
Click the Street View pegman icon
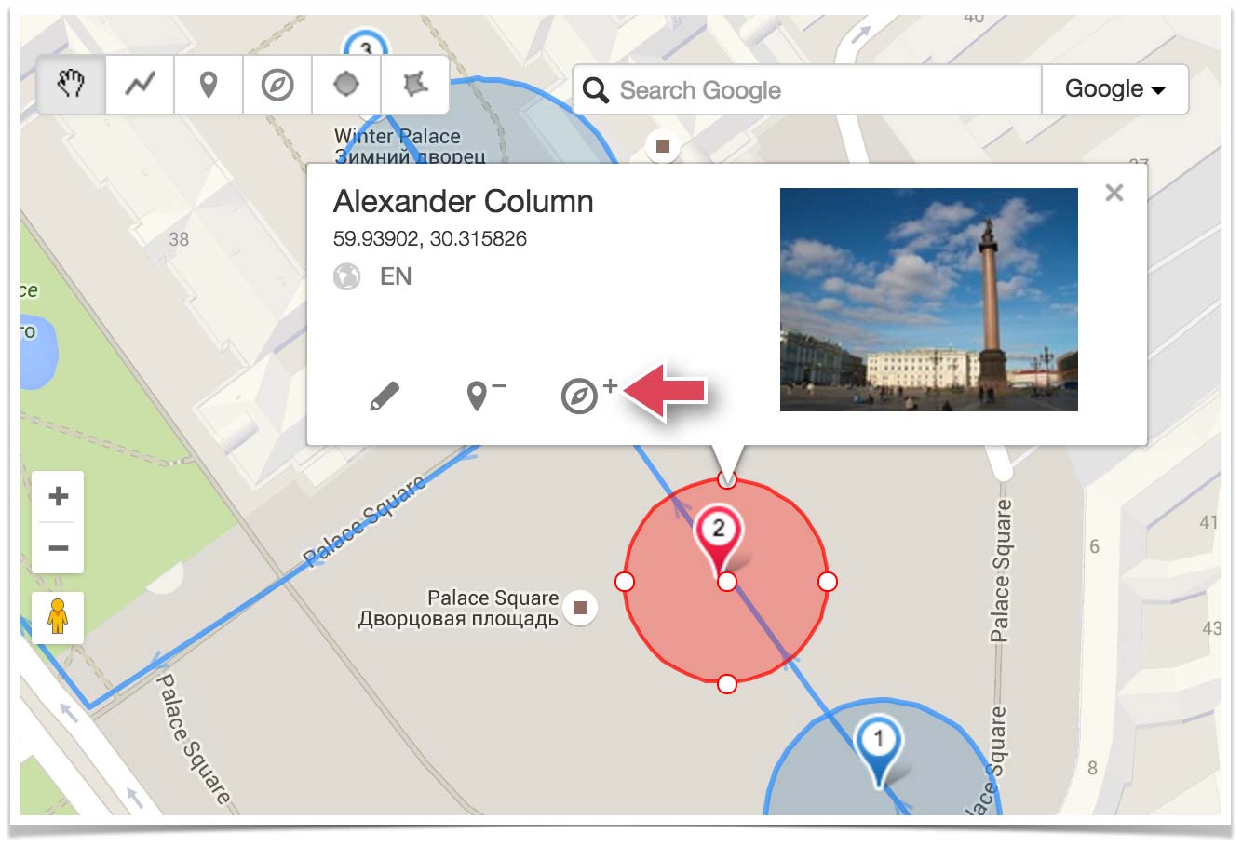pos(58,617)
